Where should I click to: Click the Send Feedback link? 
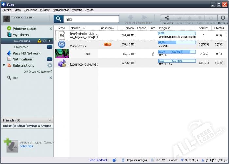[98, 160]
